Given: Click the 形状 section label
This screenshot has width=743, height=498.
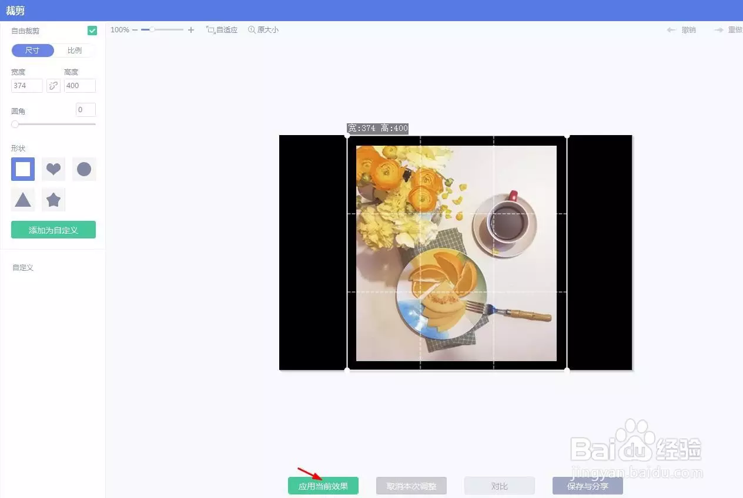Looking at the screenshot, I should [18, 149].
